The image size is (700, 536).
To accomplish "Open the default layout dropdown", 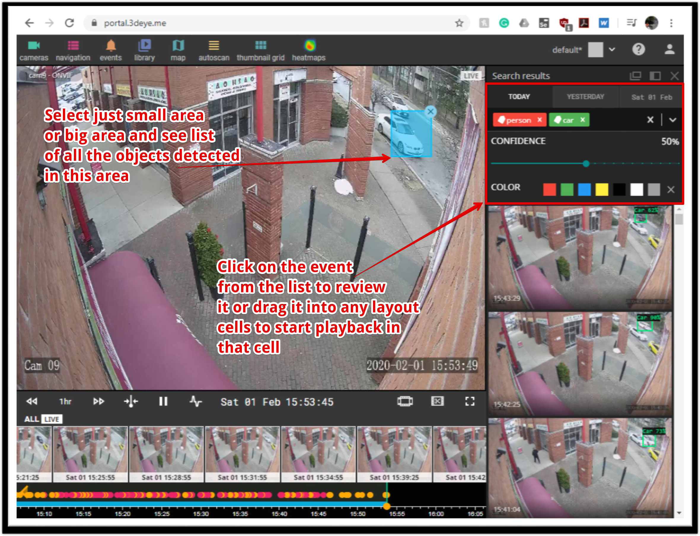I will [612, 50].
